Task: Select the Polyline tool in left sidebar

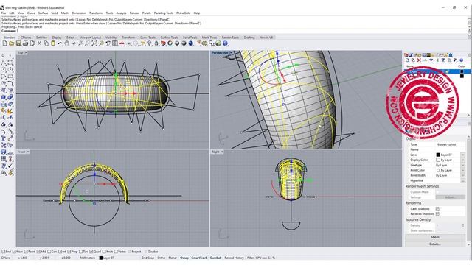Action: [4, 63]
